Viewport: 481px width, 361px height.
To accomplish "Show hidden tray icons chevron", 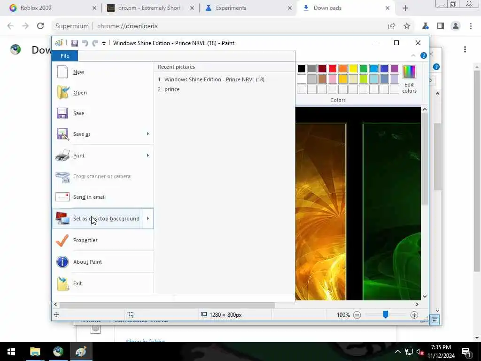I will point(397,352).
